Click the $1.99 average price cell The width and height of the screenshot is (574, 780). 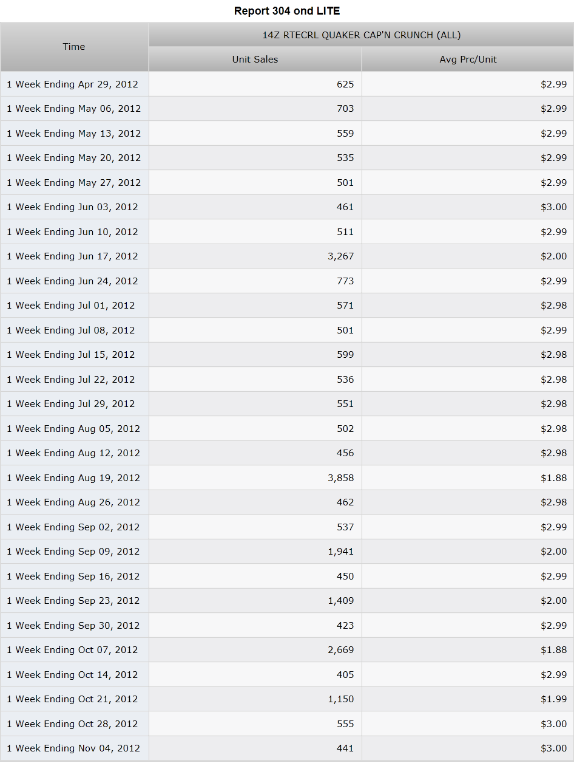468,699
